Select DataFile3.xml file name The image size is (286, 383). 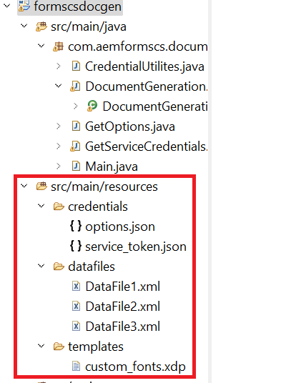[123, 327]
